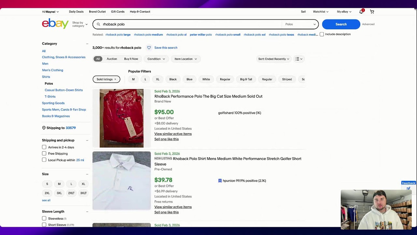Check the Short Sleeve option
The height and width of the screenshot is (235, 417).
pos(44,225)
